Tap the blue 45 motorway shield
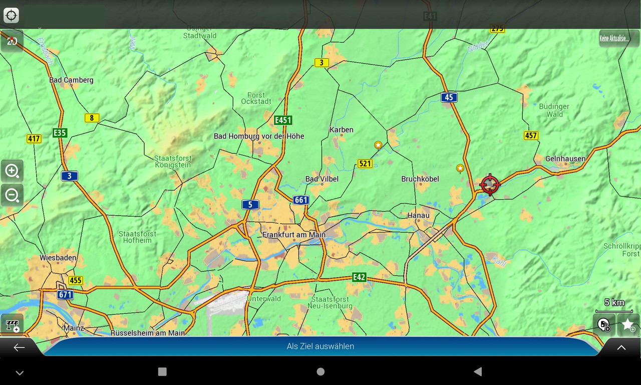 pyautogui.click(x=449, y=97)
